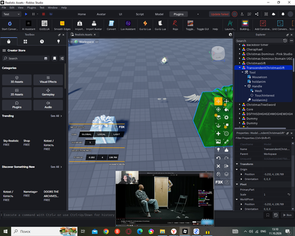Click the red Stop playtest button
Image resolution: width=295 pixels, height=236 pixels.
pyautogui.click(x=44, y=14)
